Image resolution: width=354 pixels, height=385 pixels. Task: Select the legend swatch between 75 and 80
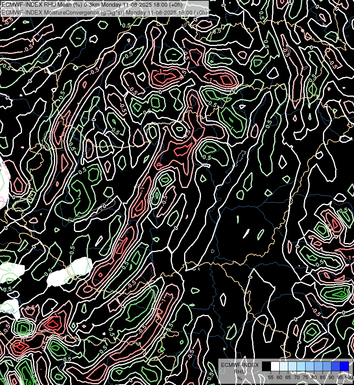pyautogui.click(x=310, y=366)
